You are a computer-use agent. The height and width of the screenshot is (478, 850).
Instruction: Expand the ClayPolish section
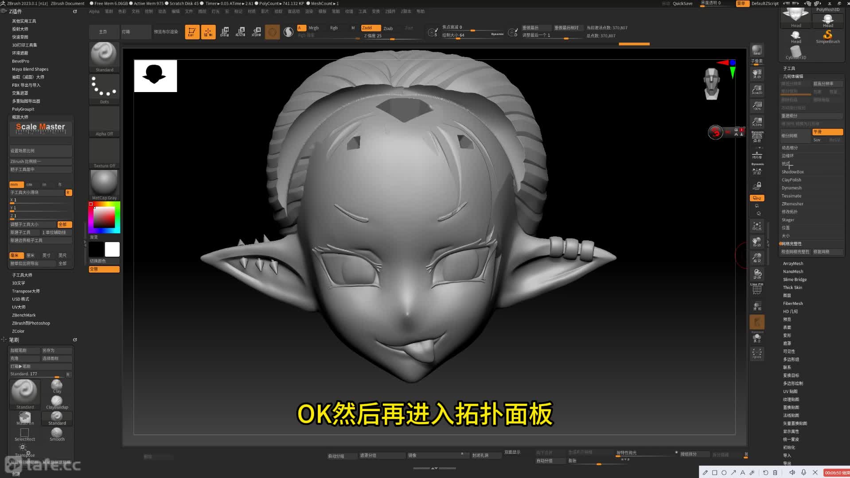coord(791,180)
